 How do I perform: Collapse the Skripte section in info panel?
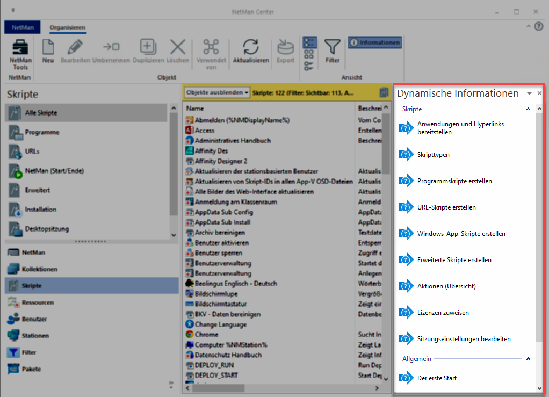tap(528, 109)
